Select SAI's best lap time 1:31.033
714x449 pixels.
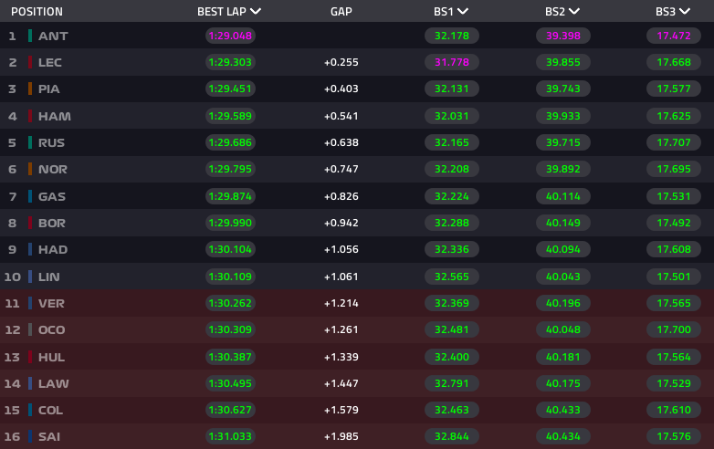tap(229, 436)
